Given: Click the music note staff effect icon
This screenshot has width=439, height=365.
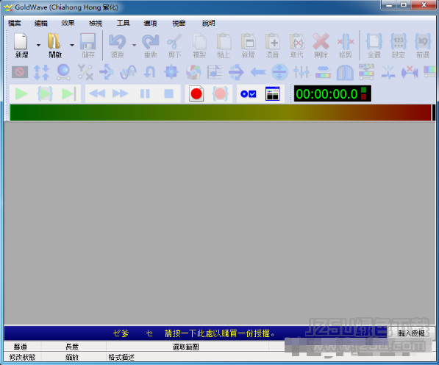Looking at the screenshot, I should point(215,72).
